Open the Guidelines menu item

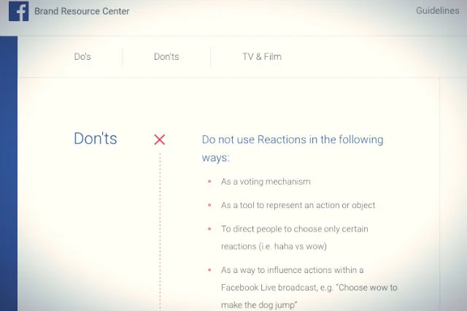tap(438, 11)
